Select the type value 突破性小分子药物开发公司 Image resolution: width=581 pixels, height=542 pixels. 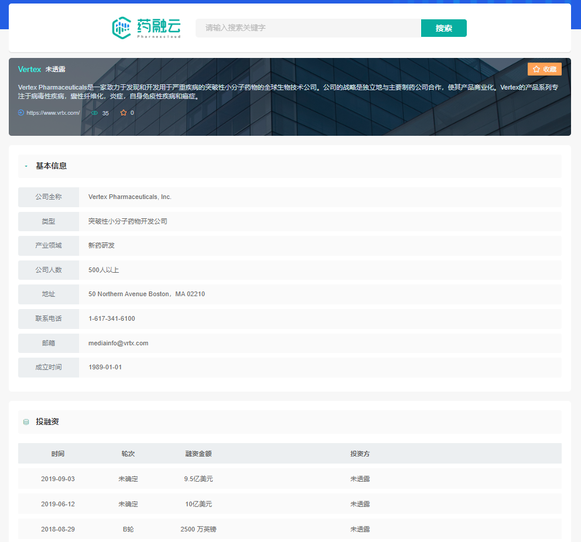click(x=128, y=221)
